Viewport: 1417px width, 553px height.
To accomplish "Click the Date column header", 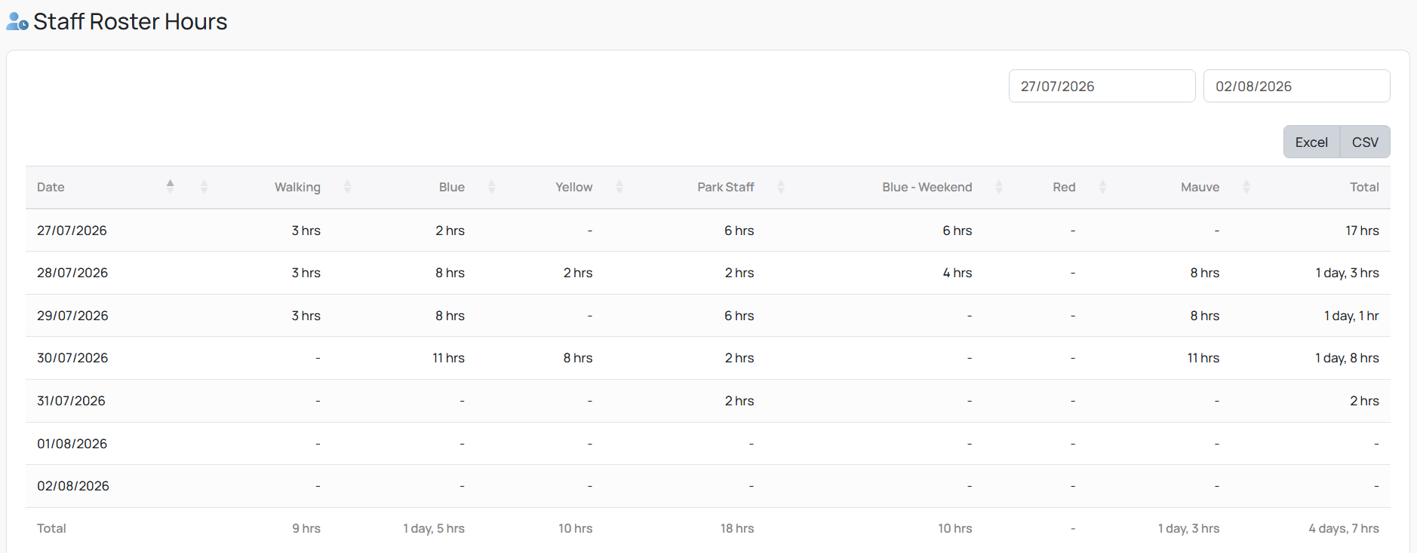I will tap(51, 187).
